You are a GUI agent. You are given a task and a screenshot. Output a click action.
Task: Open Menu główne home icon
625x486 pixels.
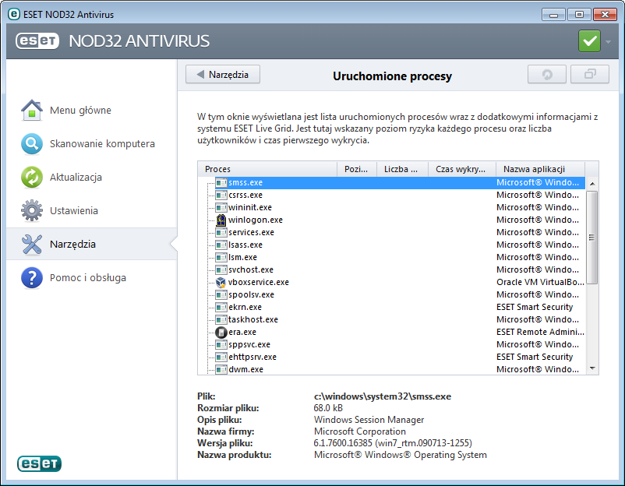click(32, 110)
